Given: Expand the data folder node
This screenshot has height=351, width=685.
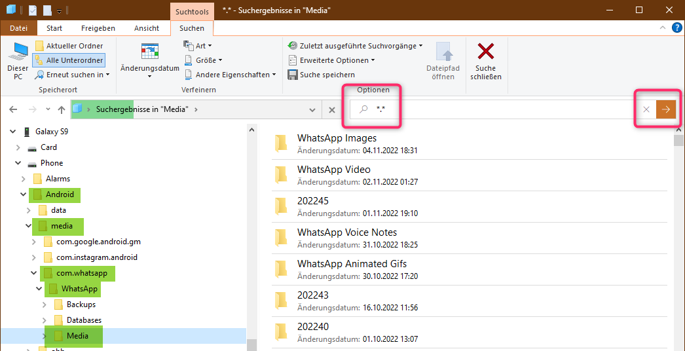Looking at the screenshot, I should [x=29, y=210].
